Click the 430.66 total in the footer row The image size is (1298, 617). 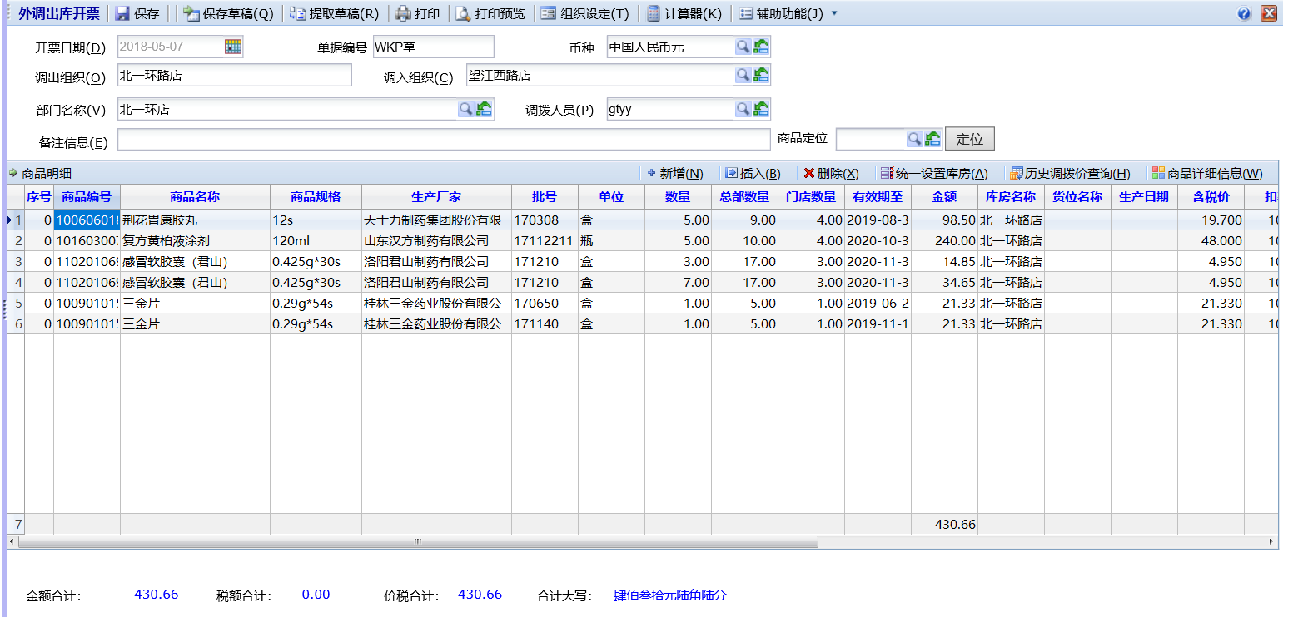(944, 524)
